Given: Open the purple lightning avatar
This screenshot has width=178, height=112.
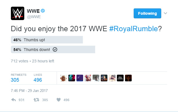Looking at the screenshot, I should (80, 78).
